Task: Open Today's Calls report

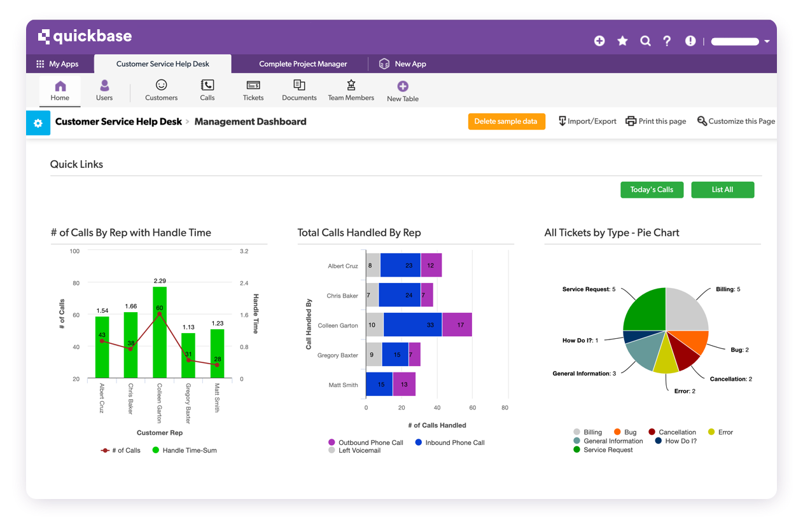Action: click(652, 189)
